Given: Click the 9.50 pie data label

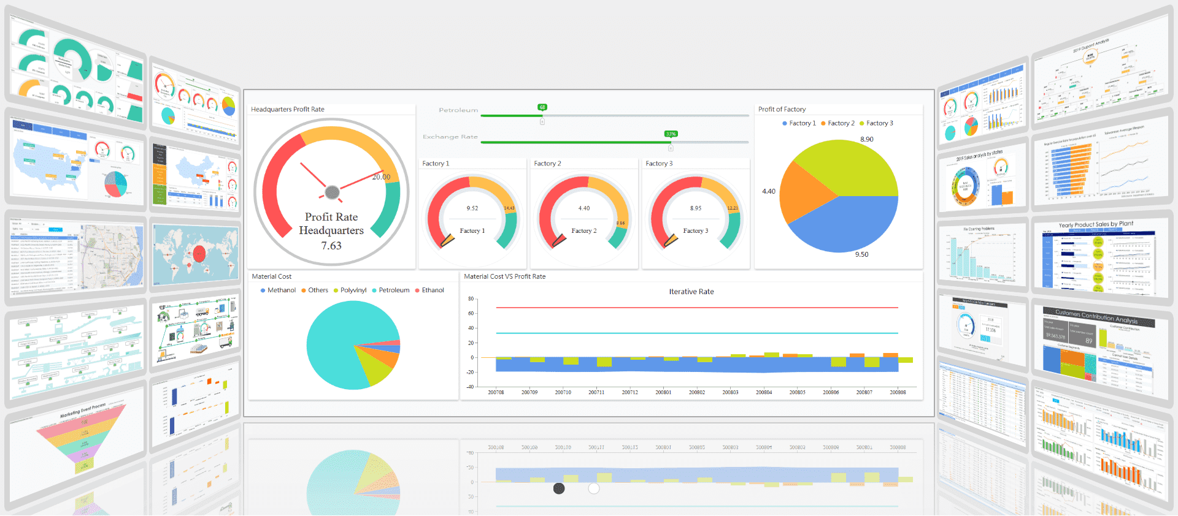Looking at the screenshot, I should [861, 254].
